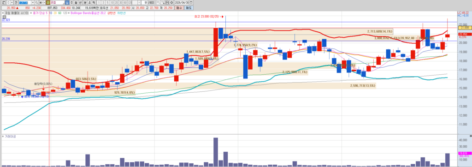Click the 2,713,609(14.1%) volume profile label
Image resolution: width=472 pixels, height=167 pixels.
click(380, 31)
